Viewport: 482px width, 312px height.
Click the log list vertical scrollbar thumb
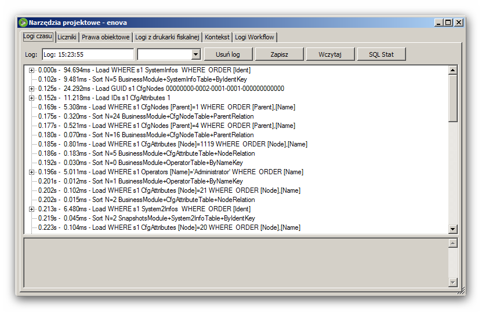click(452, 98)
